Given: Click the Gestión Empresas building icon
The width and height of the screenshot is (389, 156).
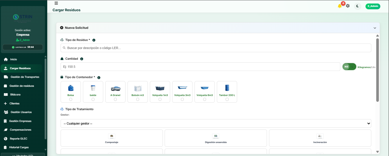Looking at the screenshot, I should coord(6,121).
